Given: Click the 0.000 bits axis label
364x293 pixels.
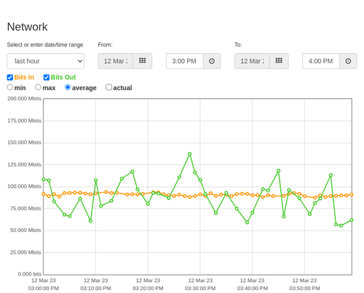Looking at the screenshot, I should pos(30,274).
